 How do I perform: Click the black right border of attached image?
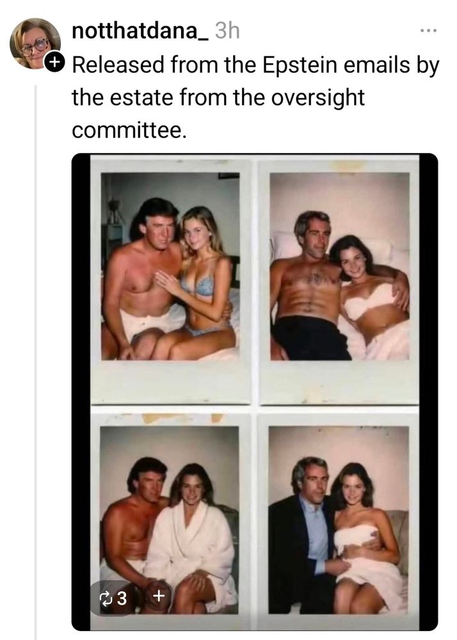coord(428,392)
